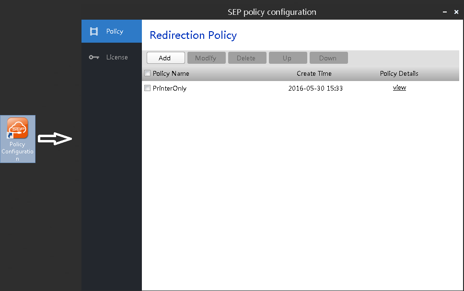Click the Create Time column header

tap(314, 73)
